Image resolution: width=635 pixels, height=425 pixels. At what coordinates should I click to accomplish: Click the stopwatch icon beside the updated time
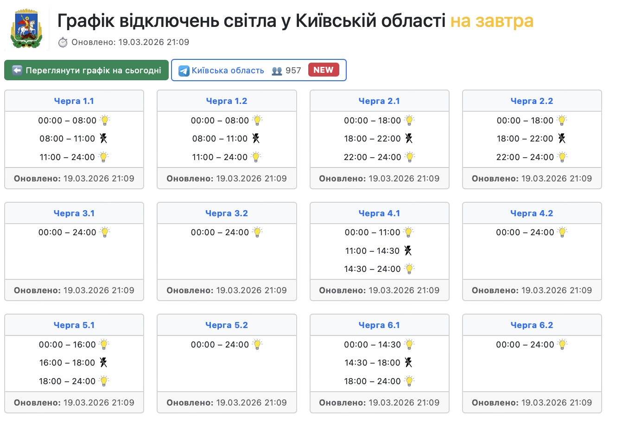click(x=63, y=42)
